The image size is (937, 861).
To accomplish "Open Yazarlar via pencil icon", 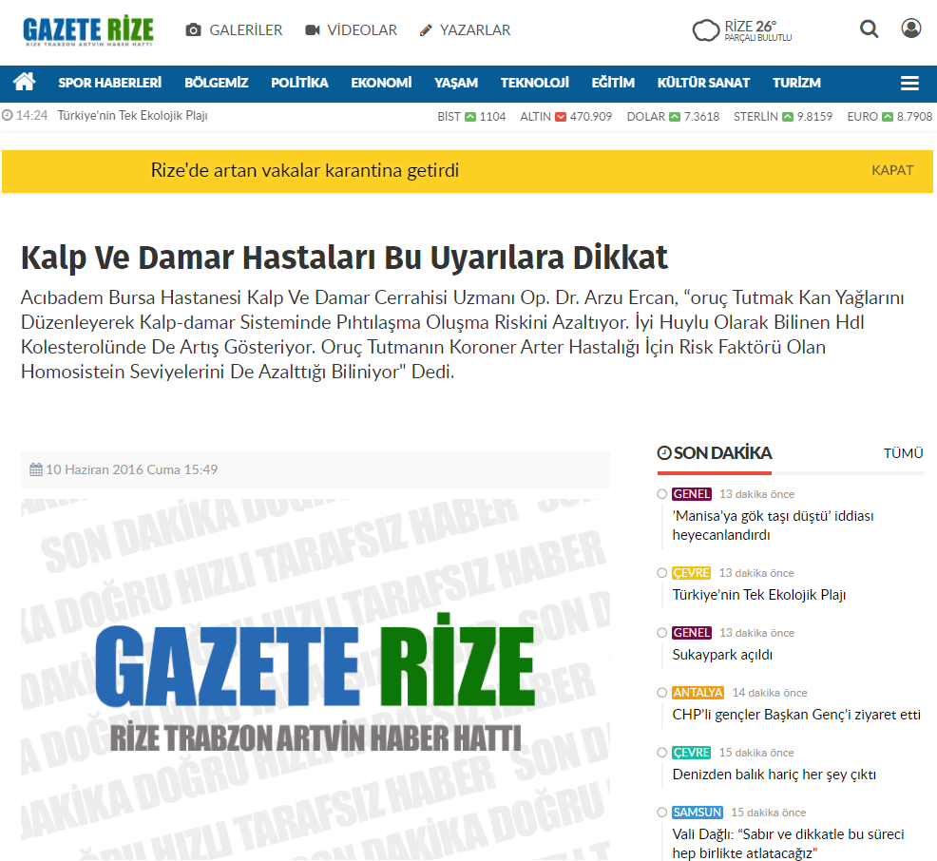I will click(x=426, y=29).
